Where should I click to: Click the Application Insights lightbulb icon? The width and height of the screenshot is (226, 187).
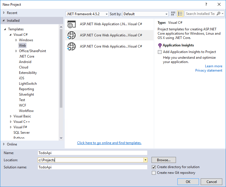tap(160, 46)
